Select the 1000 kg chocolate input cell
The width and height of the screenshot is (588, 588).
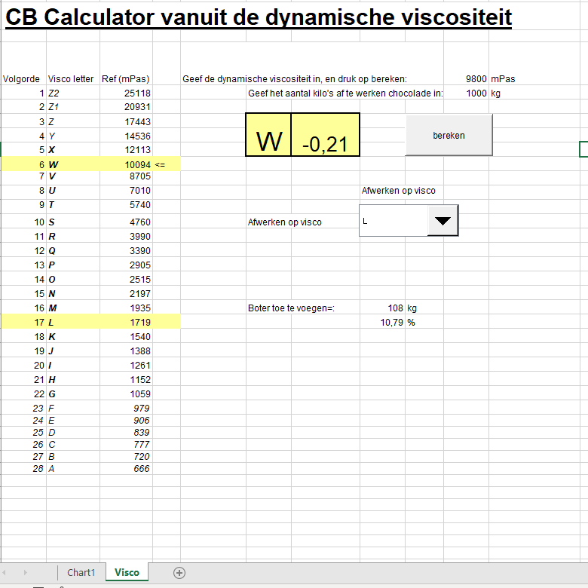click(x=466, y=93)
